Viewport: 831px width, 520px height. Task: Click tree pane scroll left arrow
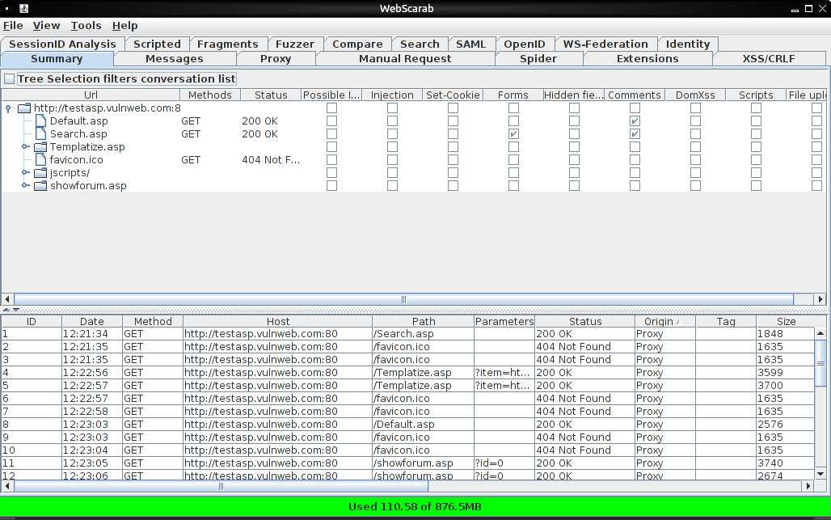pyautogui.click(x=7, y=299)
